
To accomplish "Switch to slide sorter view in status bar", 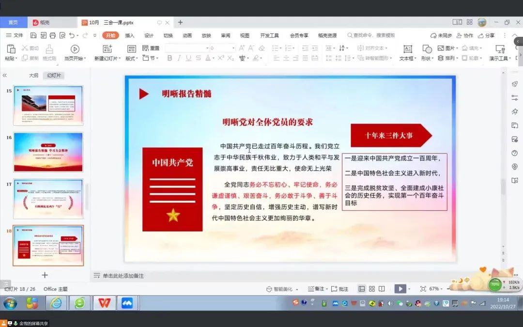I will pos(372,289).
